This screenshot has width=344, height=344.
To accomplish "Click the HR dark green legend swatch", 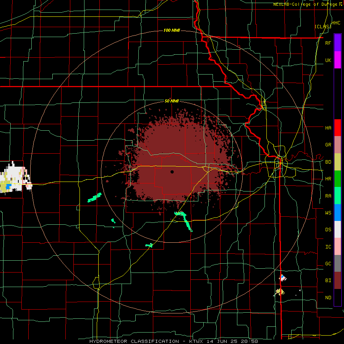I will pyautogui.click(x=338, y=179).
